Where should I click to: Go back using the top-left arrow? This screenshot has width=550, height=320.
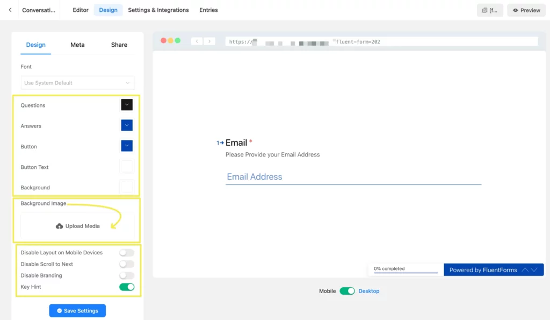[10, 10]
